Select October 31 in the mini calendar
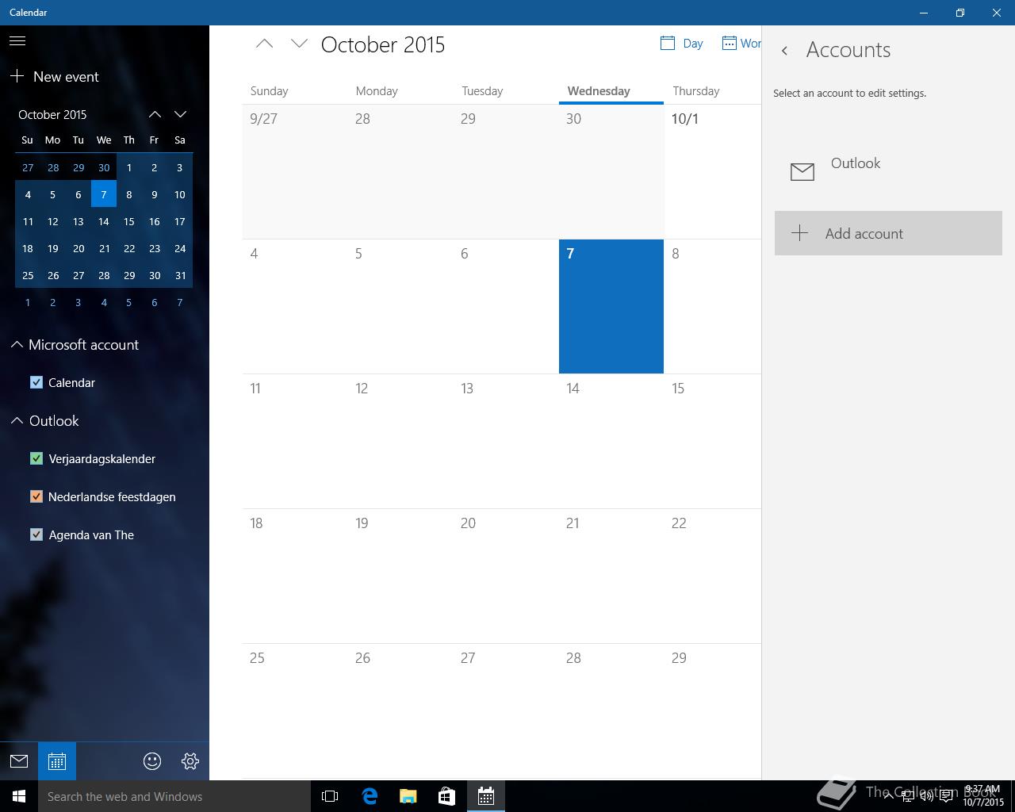 (x=180, y=275)
